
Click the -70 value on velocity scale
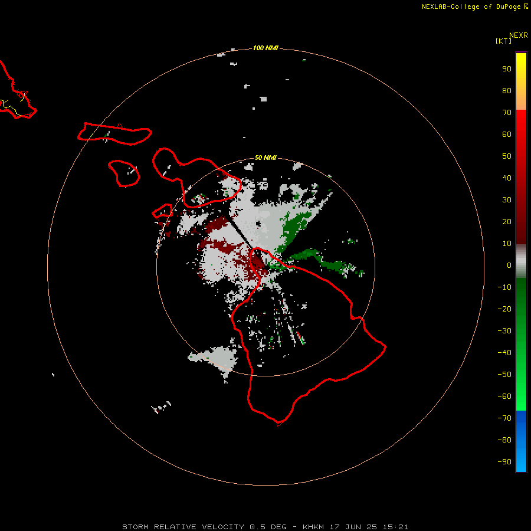click(504, 418)
